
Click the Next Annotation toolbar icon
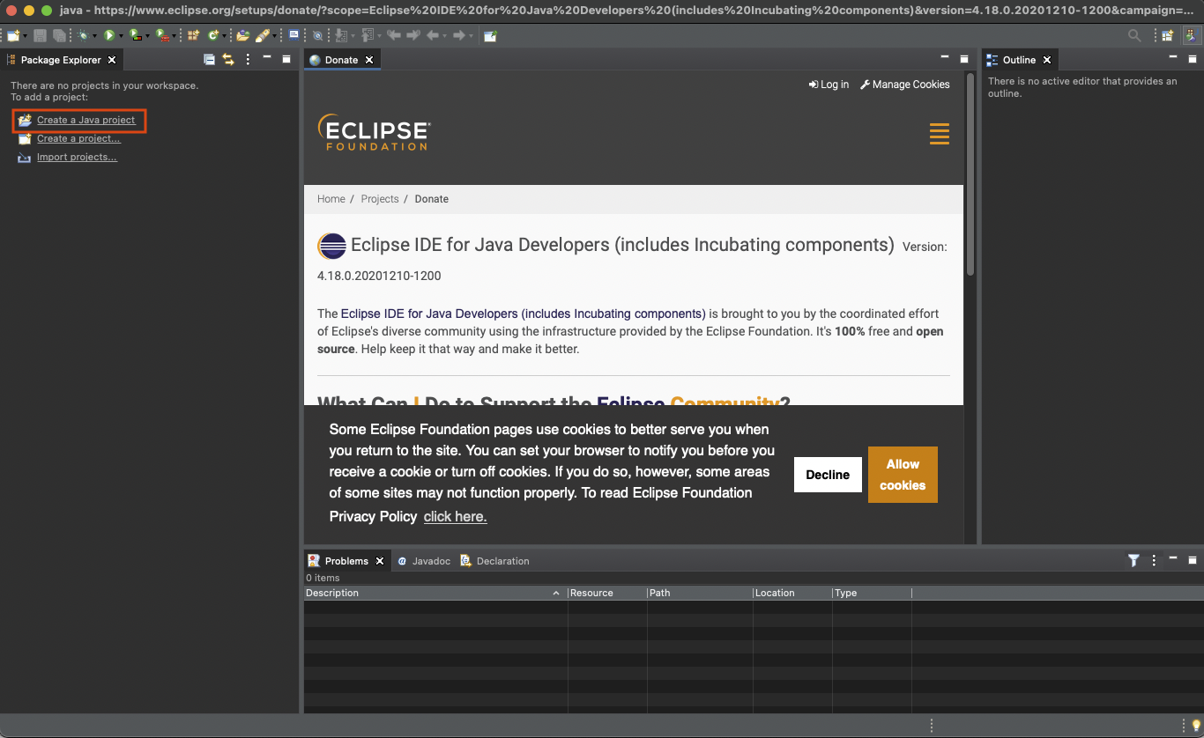[x=340, y=36]
